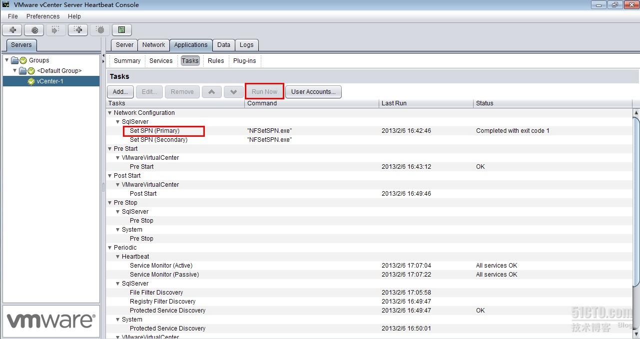Switch to the Data tab
640x339 pixels.
pos(224,45)
